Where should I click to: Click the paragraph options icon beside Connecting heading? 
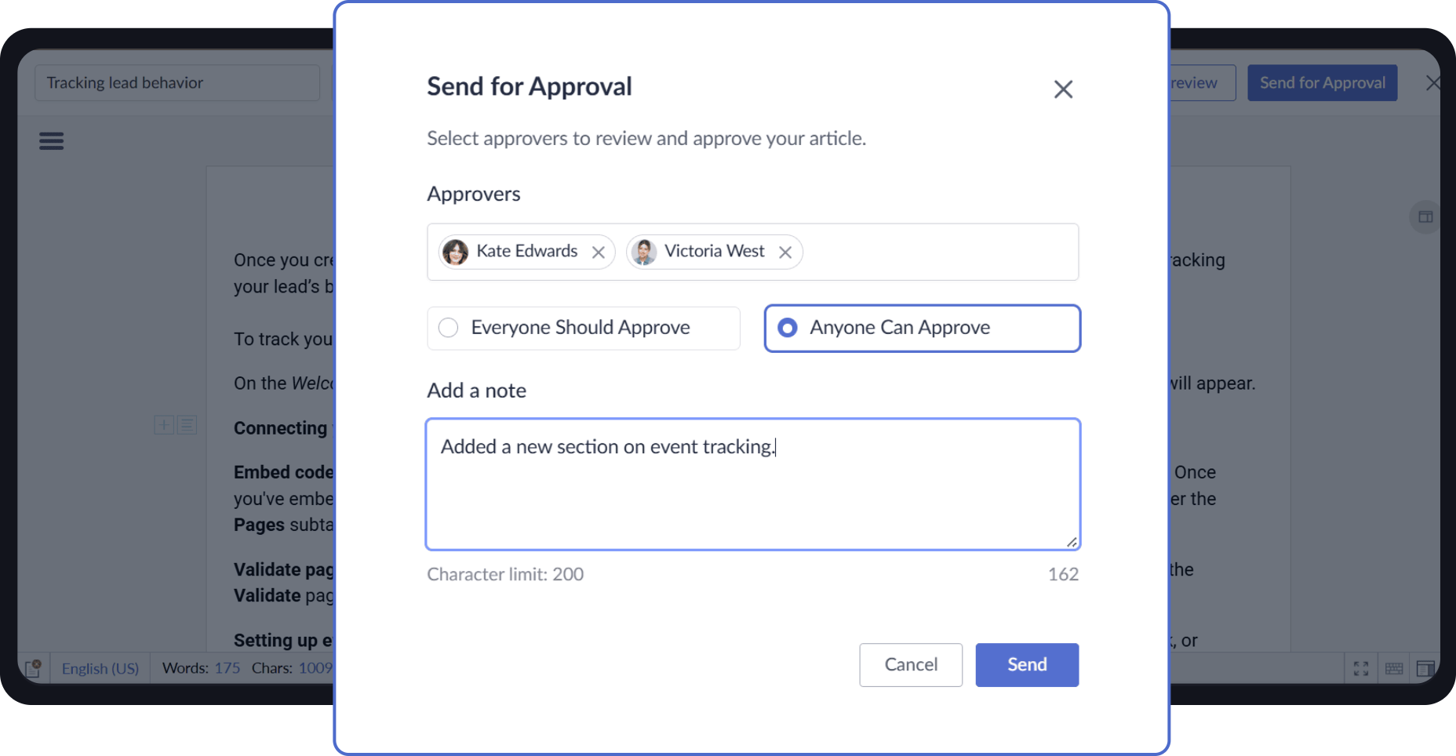(x=187, y=425)
